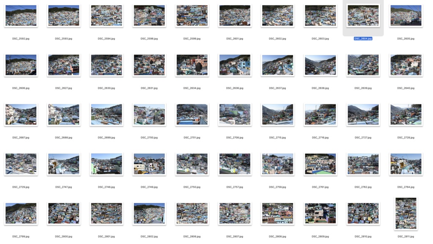Select the DSC_2728.jpg thumbnail
433x244 pixels.
[x=406, y=114]
